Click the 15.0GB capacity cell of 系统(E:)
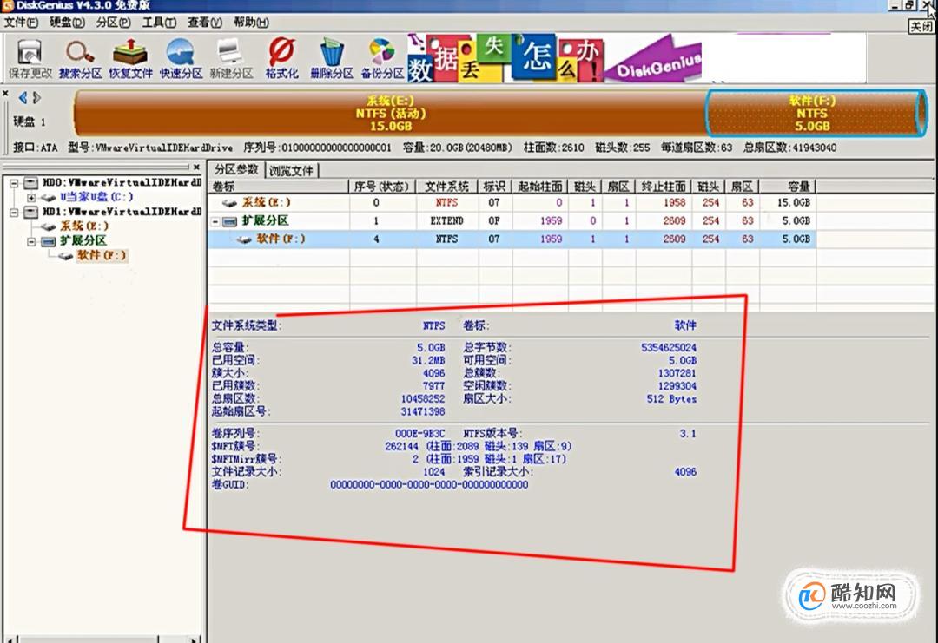The width and height of the screenshot is (938, 643). 793,202
